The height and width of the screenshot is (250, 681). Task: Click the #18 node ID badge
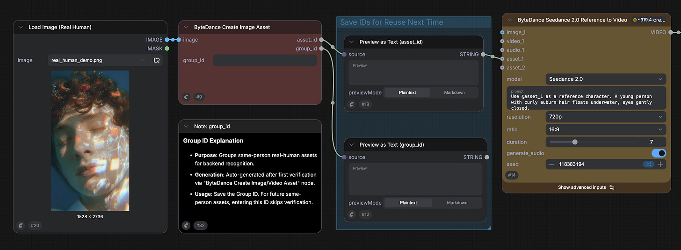(x=366, y=104)
